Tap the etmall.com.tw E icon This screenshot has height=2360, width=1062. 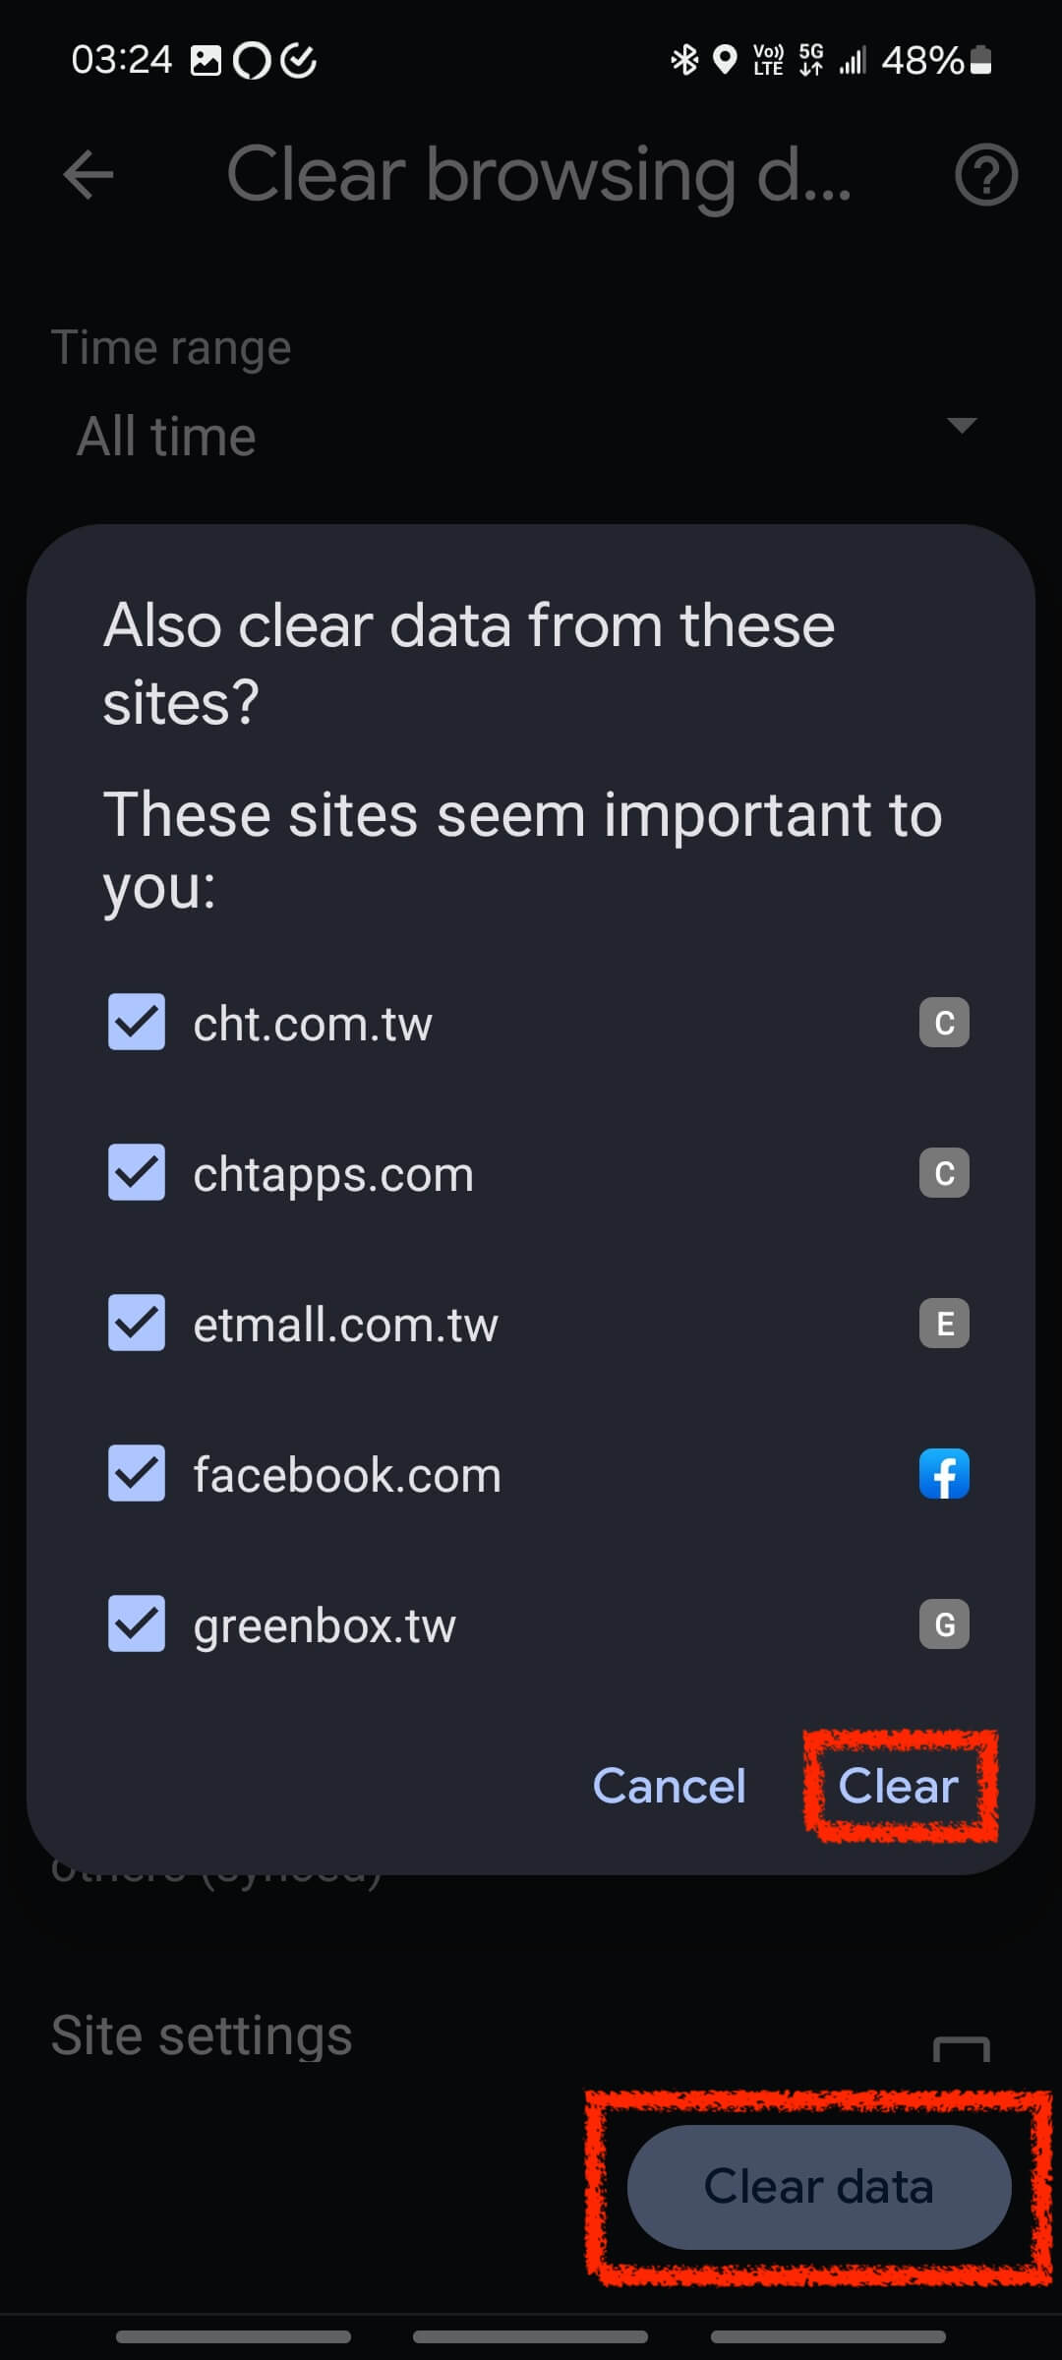(944, 1324)
